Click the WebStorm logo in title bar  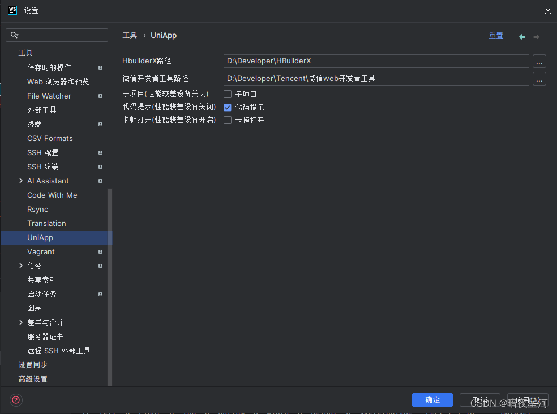[x=12, y=10]
